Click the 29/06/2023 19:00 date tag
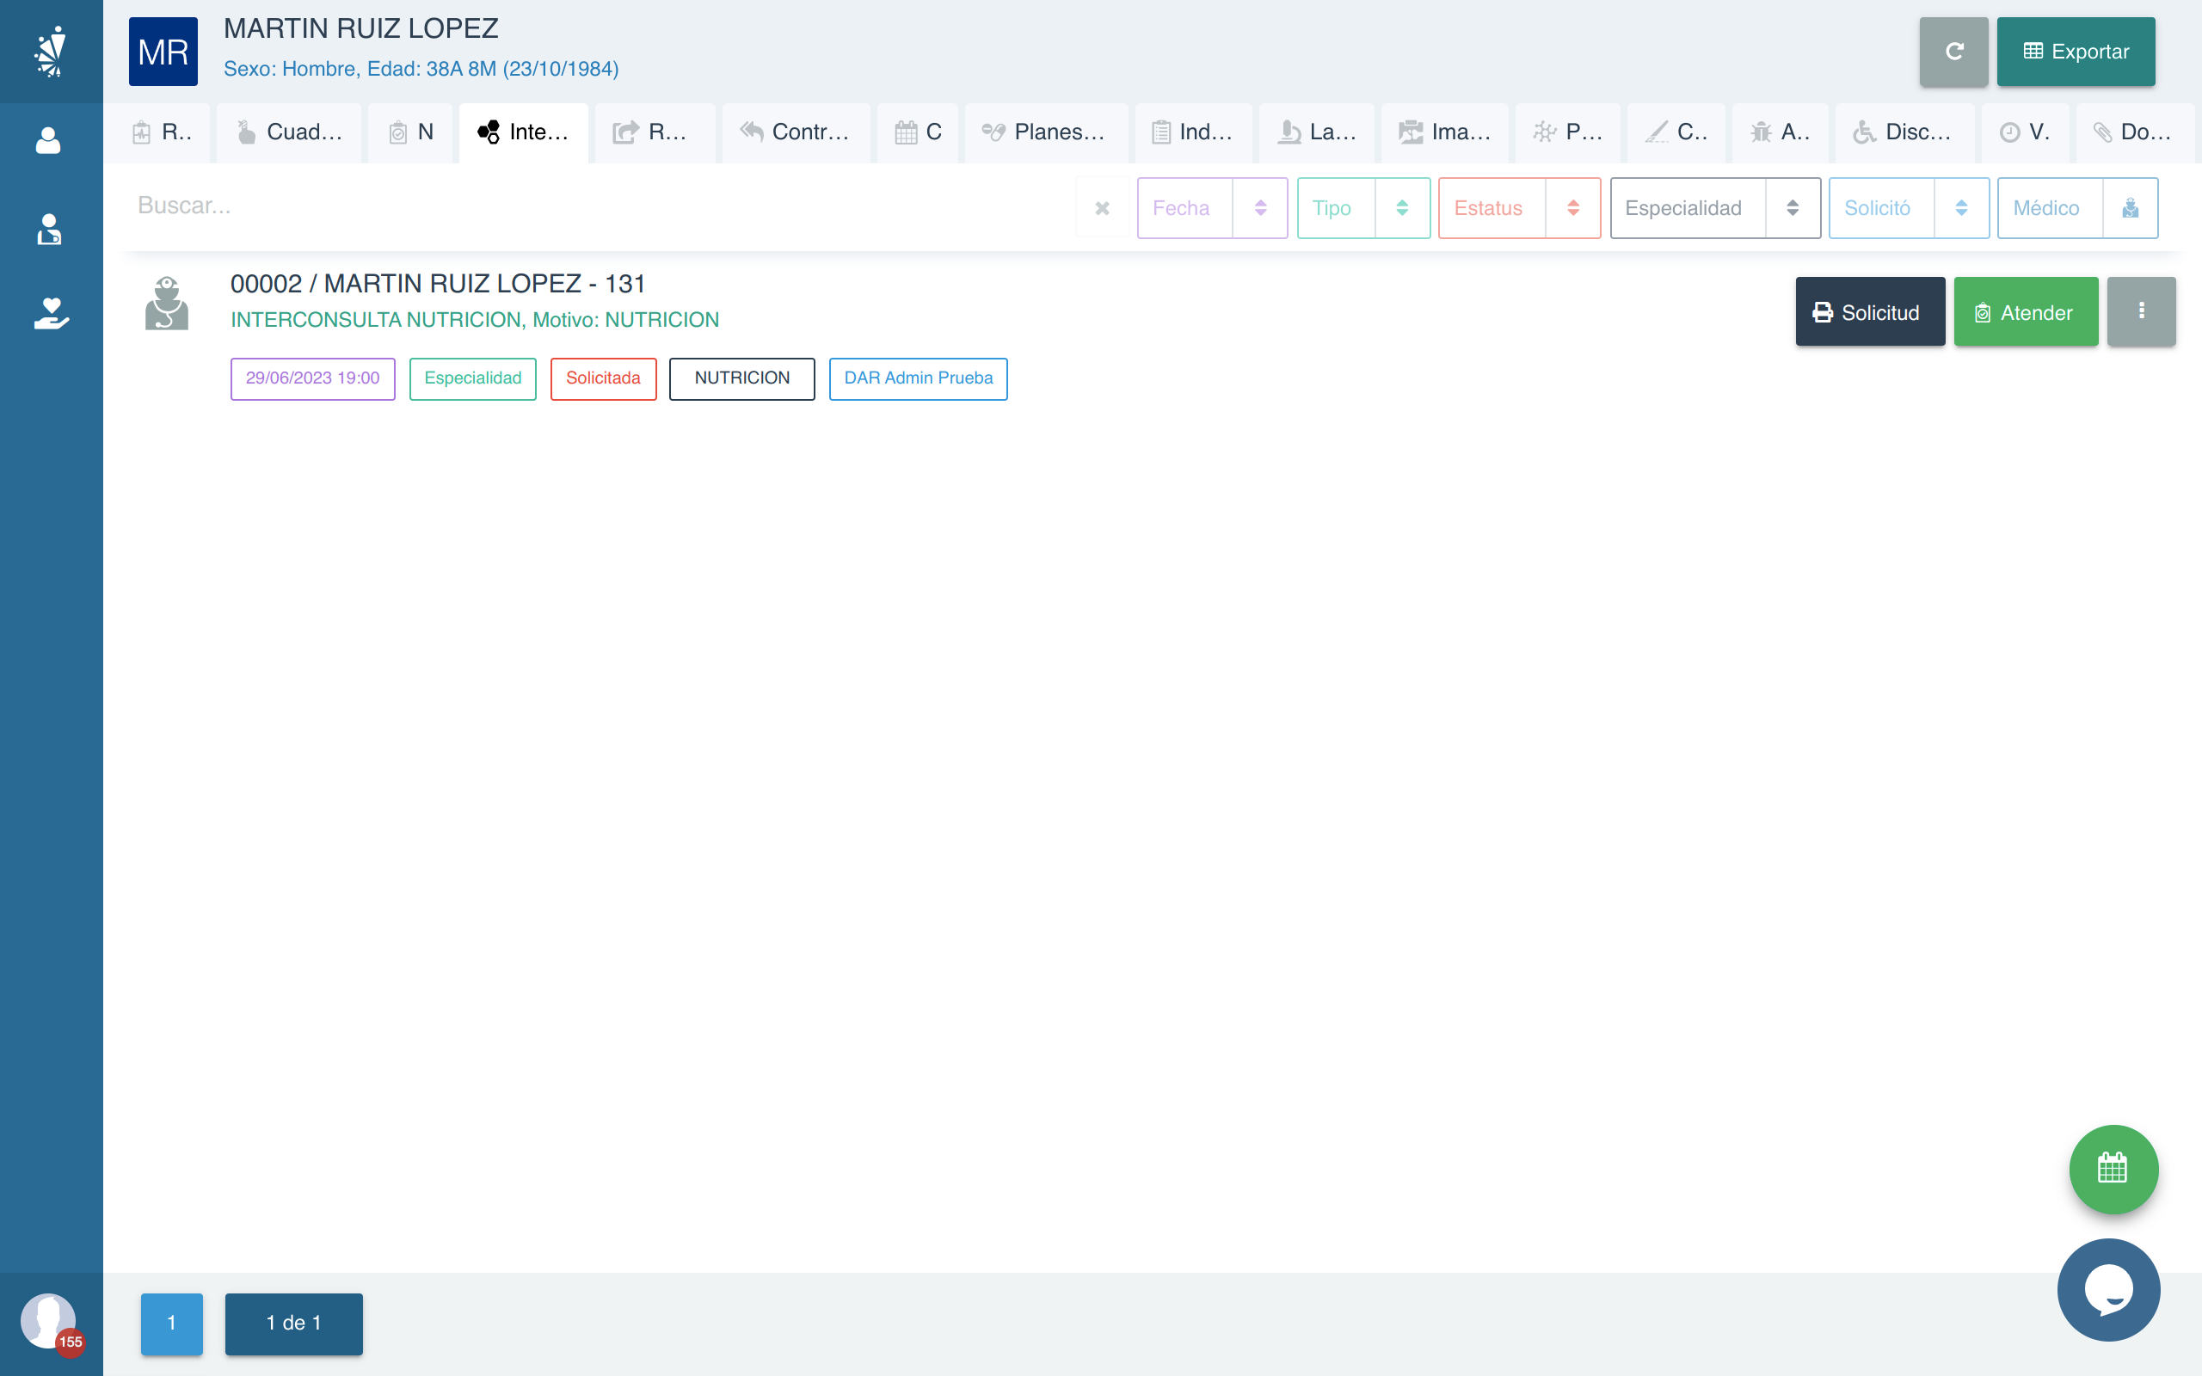Image resolution: width=2202 pixels, height=1376 pixels. pyautogui.click(x=312, y=378)
